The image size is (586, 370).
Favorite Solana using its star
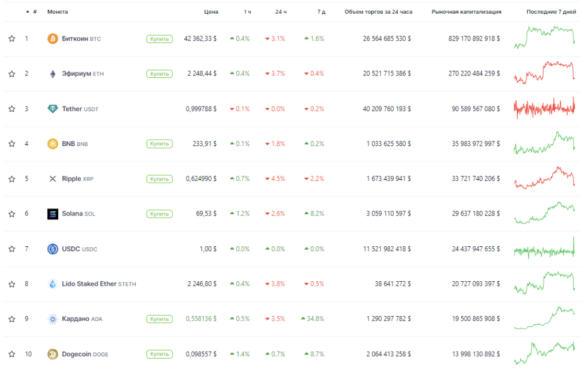12,214
